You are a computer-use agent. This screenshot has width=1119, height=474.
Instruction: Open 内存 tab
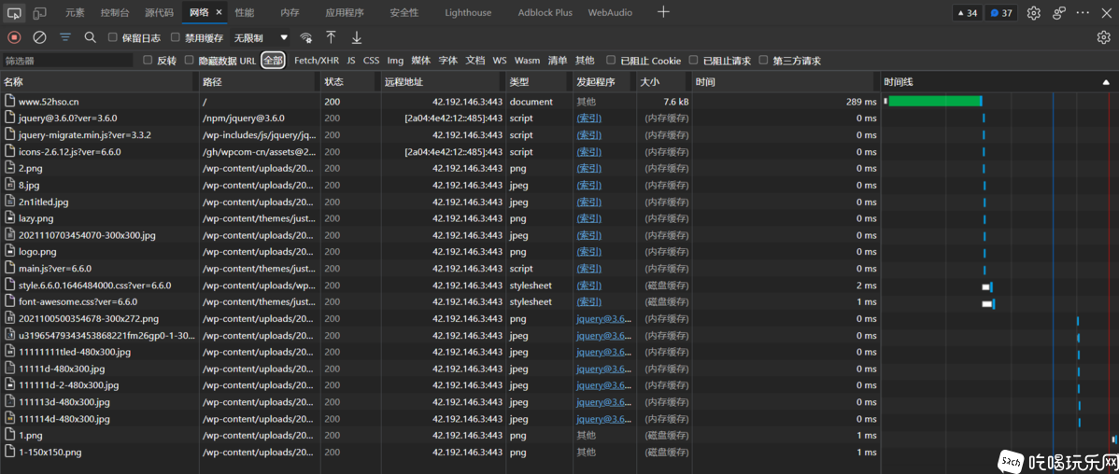[x=290, y=13]
